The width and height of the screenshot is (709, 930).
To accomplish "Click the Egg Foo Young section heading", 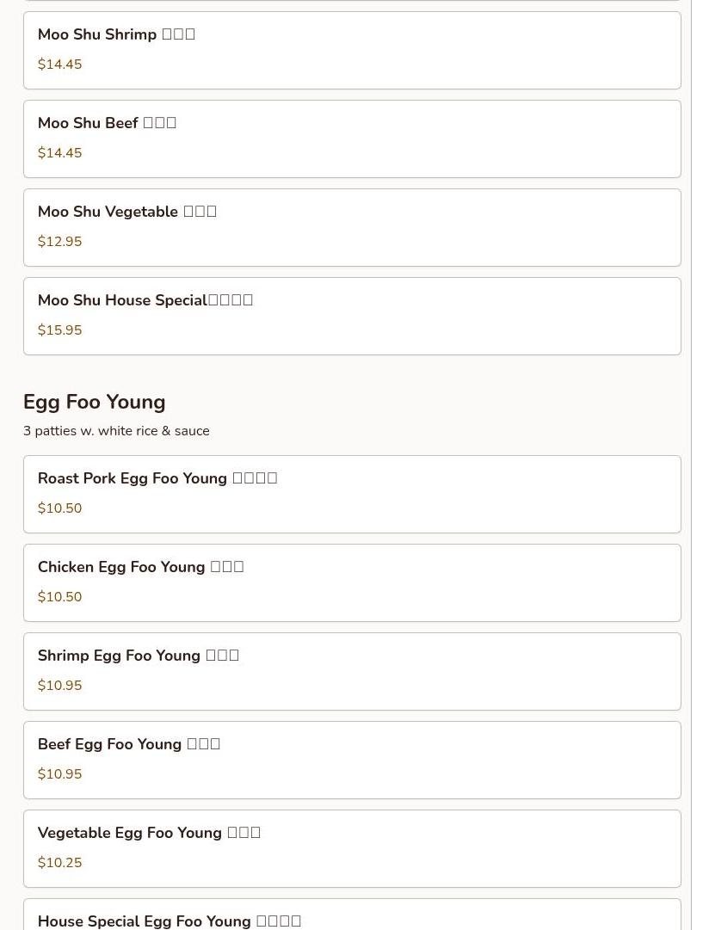I will tap(94, 402).
